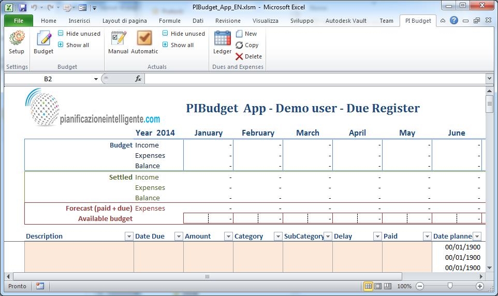Switch to the Revisione tab

pyautogui.click(x=228, y=21)
